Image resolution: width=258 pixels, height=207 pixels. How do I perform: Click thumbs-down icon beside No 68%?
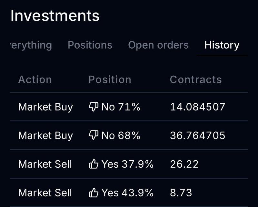pos(94,136)
